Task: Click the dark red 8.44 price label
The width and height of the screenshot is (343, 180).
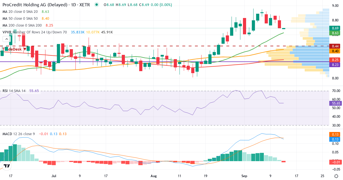Action: [335, 46]
